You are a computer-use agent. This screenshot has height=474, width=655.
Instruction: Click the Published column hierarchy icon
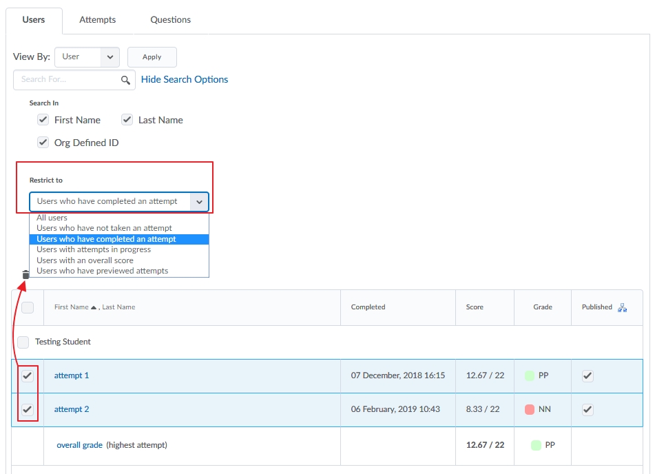pyautogui.click(x=622, y=308)
